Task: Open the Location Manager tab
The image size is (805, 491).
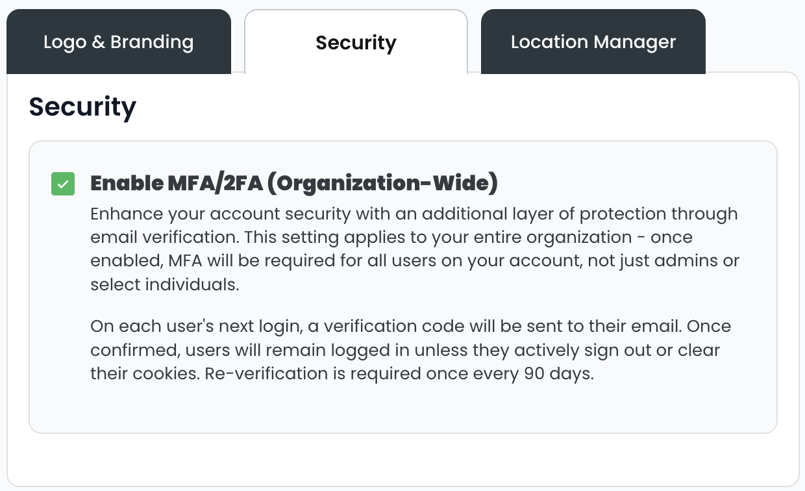Action: click(x=593, y=42)
